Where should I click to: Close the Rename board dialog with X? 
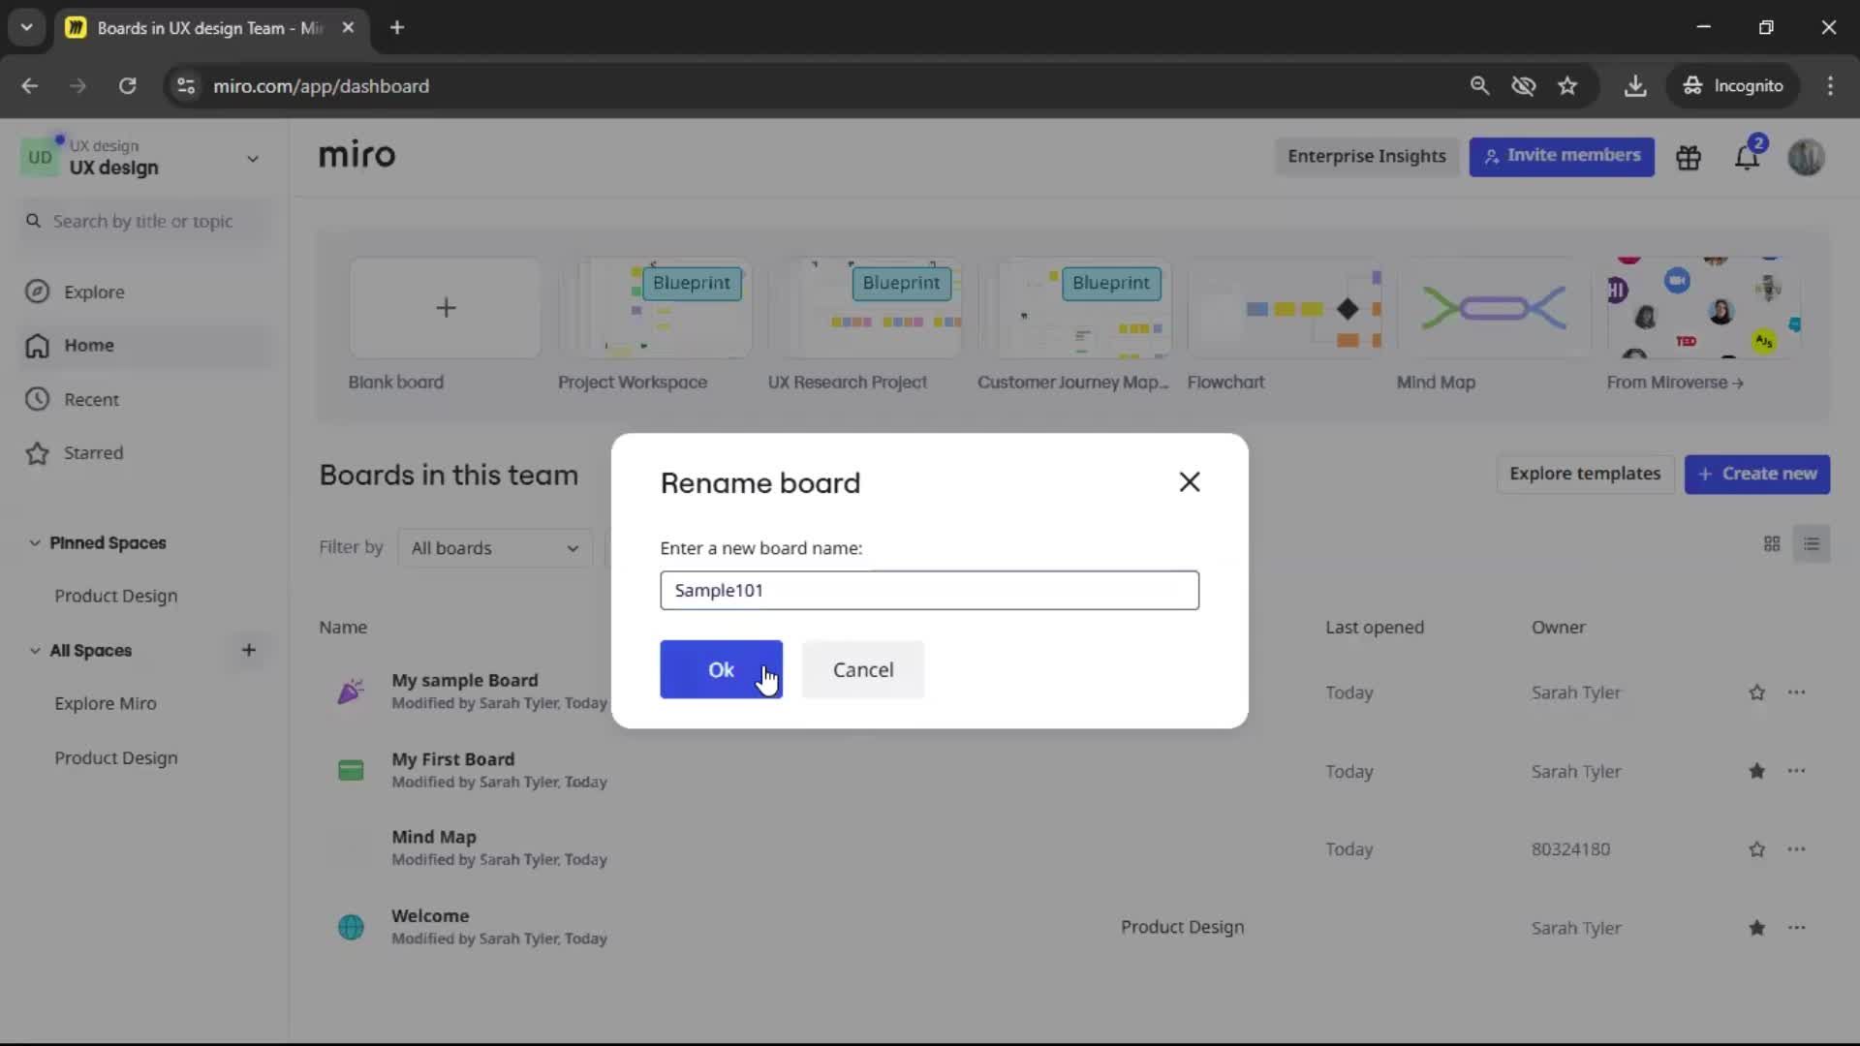pos(1190,481)
